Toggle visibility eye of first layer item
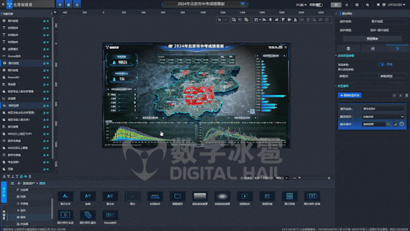The height and width of the screenshot is (231, 410). [47, 21]
